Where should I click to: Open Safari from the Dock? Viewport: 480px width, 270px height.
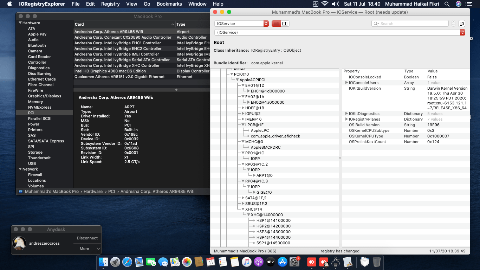pos(127,262)
